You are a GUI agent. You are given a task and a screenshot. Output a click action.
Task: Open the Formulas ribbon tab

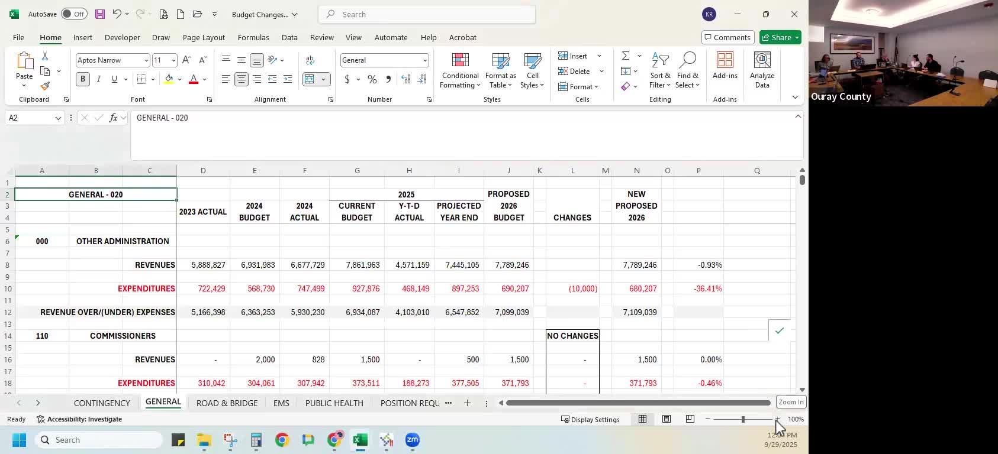253,37
